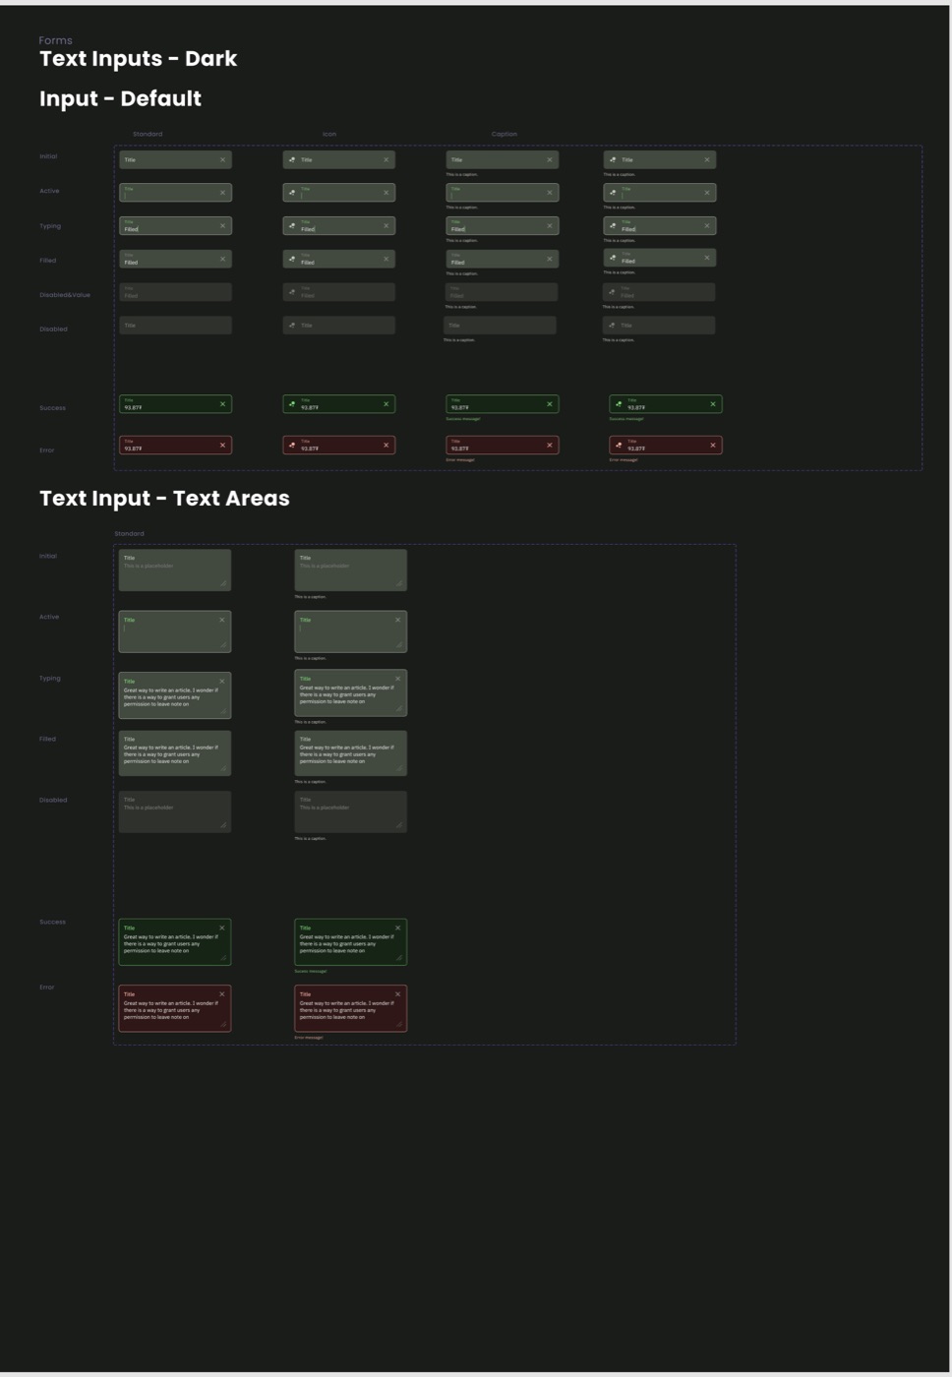Click the leading icon in the Typing row Icon-column input
This screenshot has width=952, height=1377.
[292, 226]
